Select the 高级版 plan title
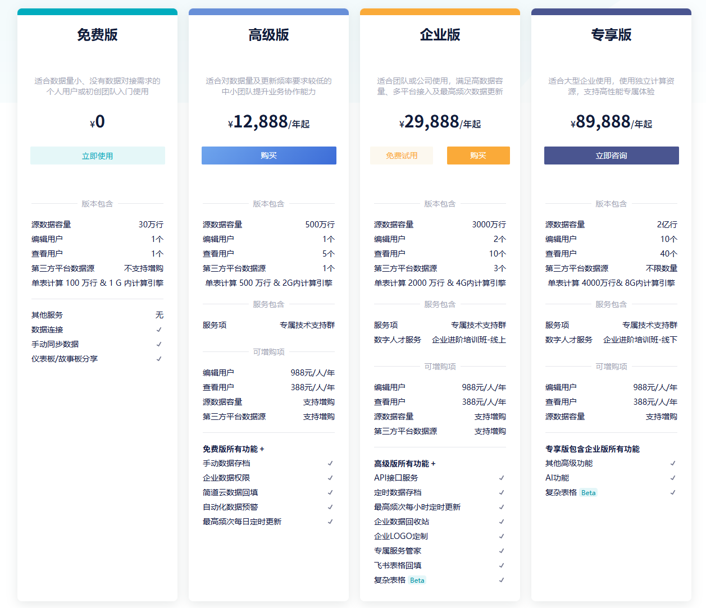Viewport: 706px width, 608px height. click(268, 35)
